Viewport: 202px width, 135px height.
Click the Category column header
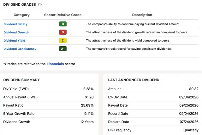(x=22, y=15)
